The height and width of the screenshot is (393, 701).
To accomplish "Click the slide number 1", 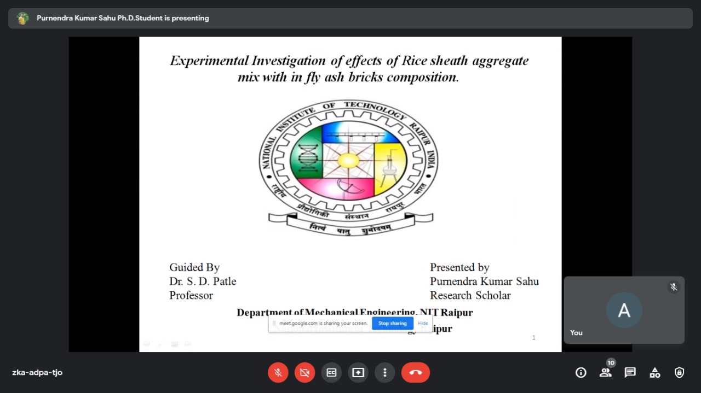I will [x=533, y=338].
